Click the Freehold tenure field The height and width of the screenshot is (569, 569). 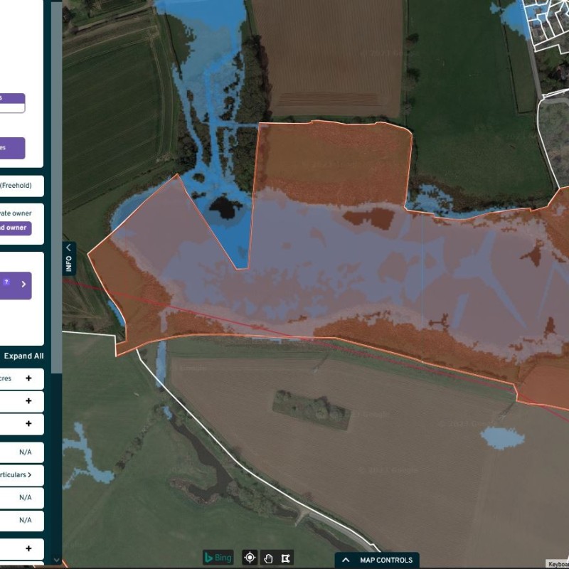point(21,186)
